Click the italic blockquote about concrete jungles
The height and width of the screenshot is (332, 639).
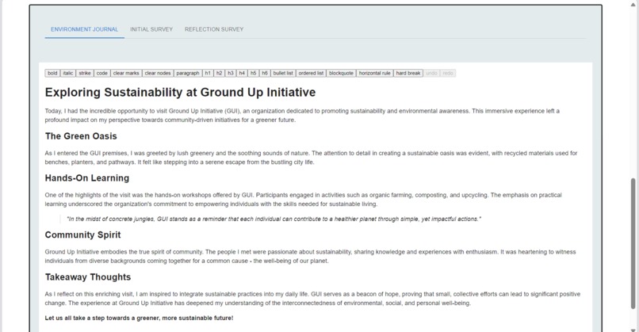point(274,219)
